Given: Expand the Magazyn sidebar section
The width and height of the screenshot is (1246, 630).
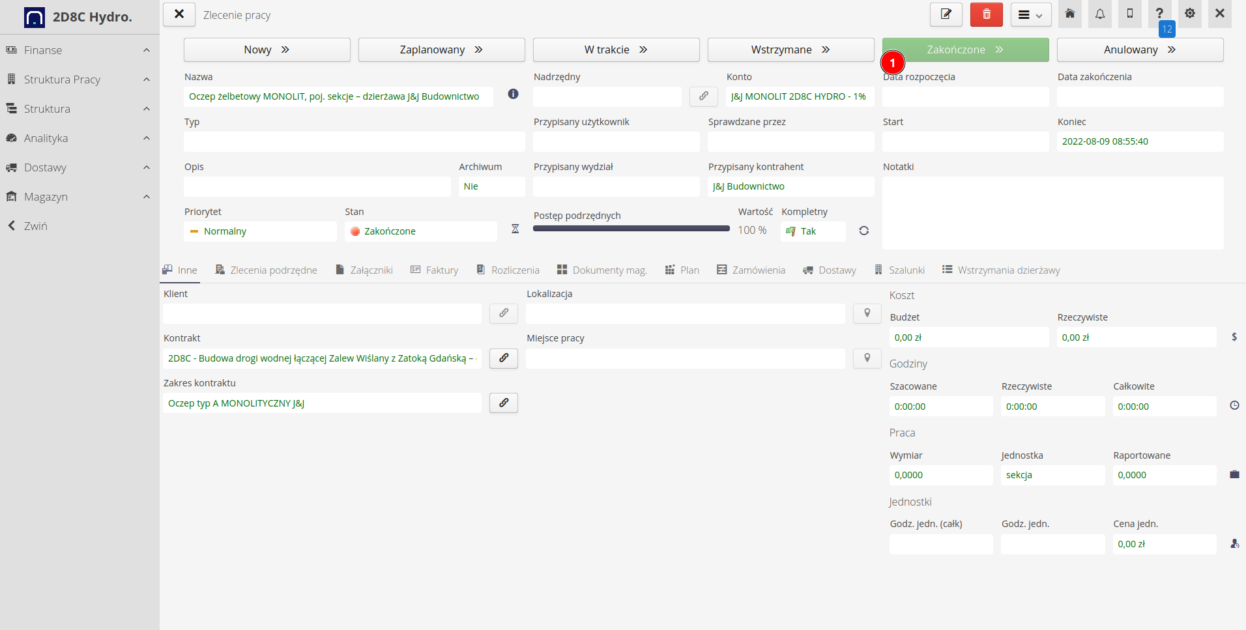Looking at the screenshot, I should (78, 197).
